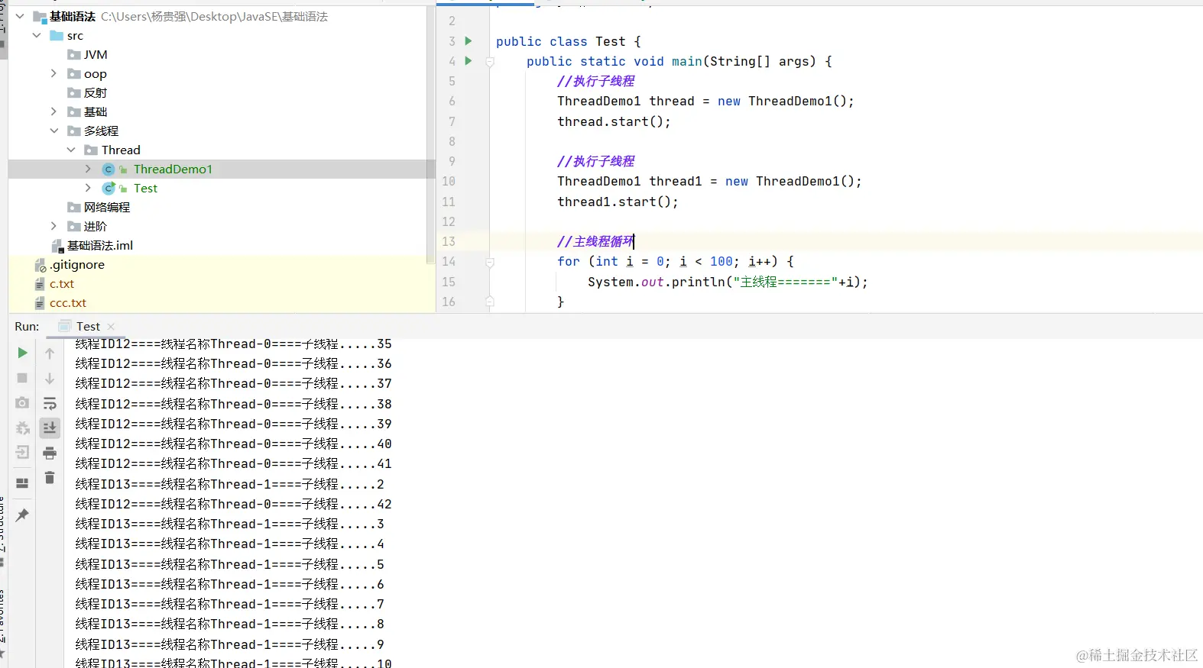Click the Down the stack trace arrow

coord(50,379)
